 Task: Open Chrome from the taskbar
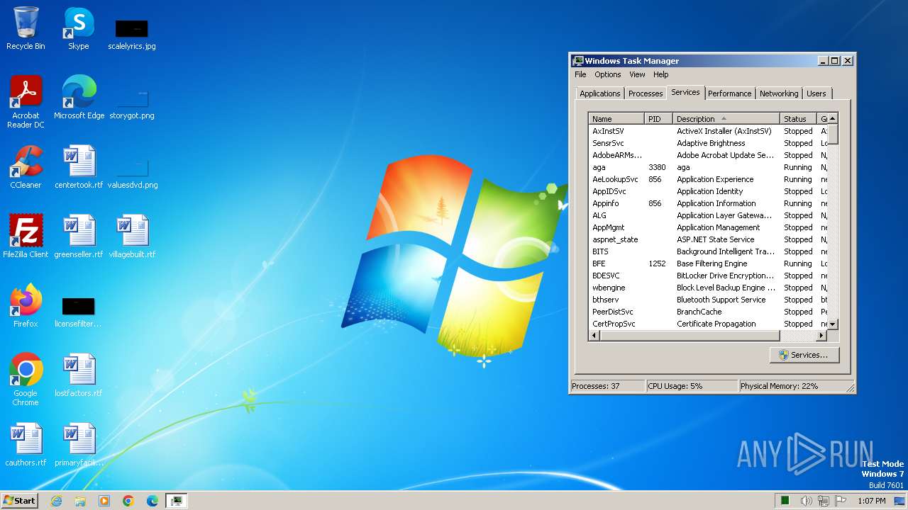point(128,501)
